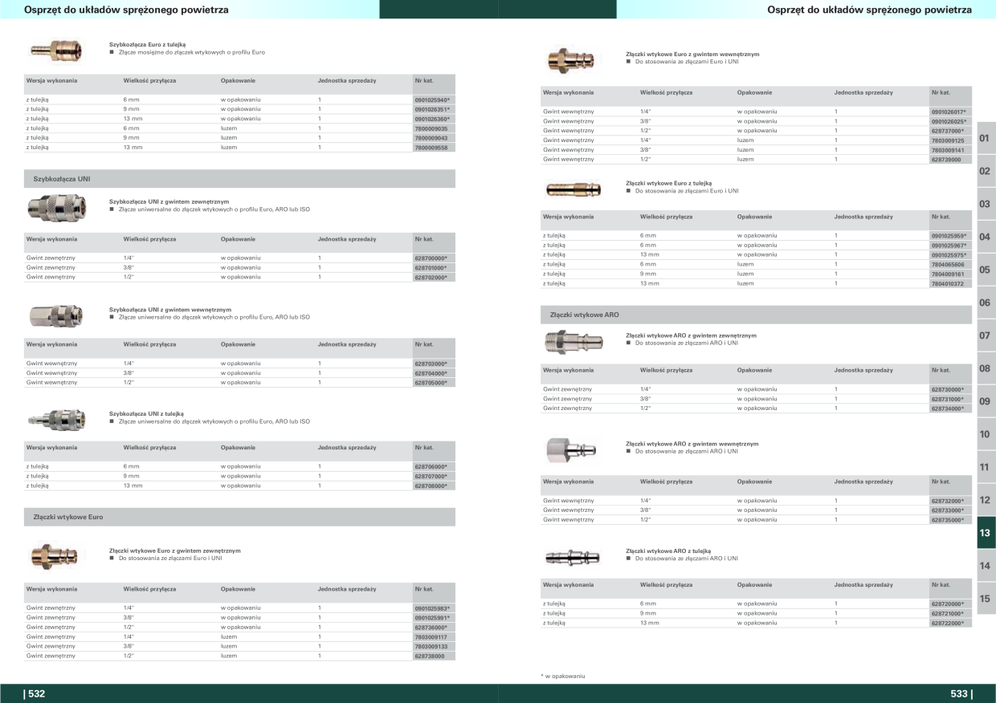Click catalog number 628734000*
The height and width of the screenshot is (703, 996).
(947, 408)
